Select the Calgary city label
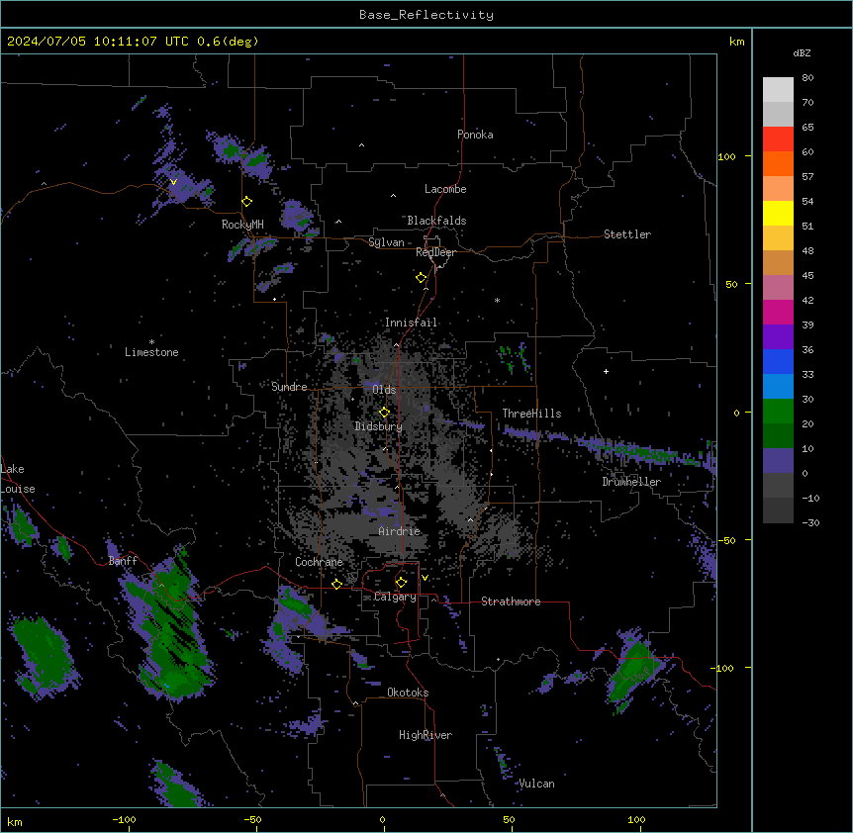The image size is (853, 833). [x=396, y=597]
